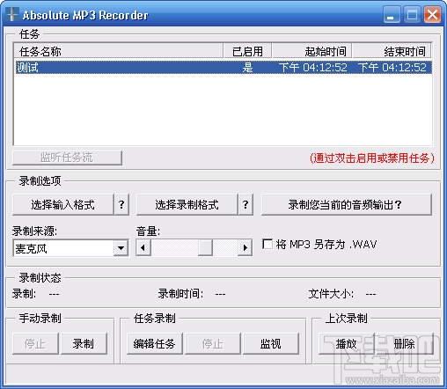Click the 监视 monitor button
Image resolution: width=447 pixels, height=389 pixels.
click(270, 343)
